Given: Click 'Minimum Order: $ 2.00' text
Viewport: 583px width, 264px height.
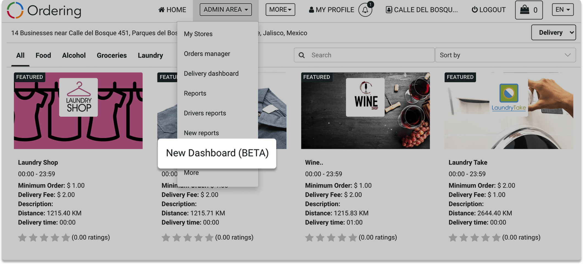Looking at the screenshot, I should 482,186.
